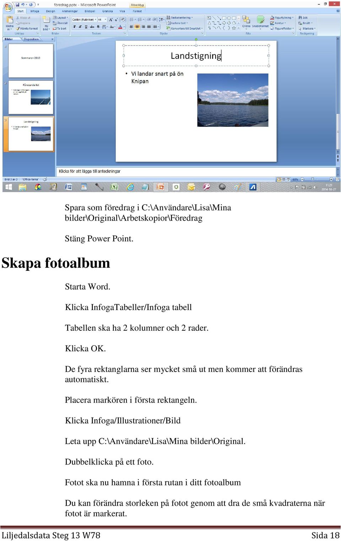Select the star shape in Rita gallery
341x541 pixels.
tap(234, 28)
